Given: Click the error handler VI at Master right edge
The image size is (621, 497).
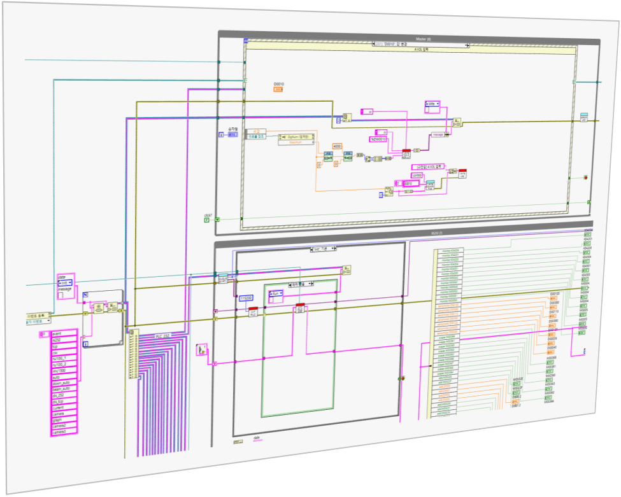Looking at the screenshot, I should [584, 118].
